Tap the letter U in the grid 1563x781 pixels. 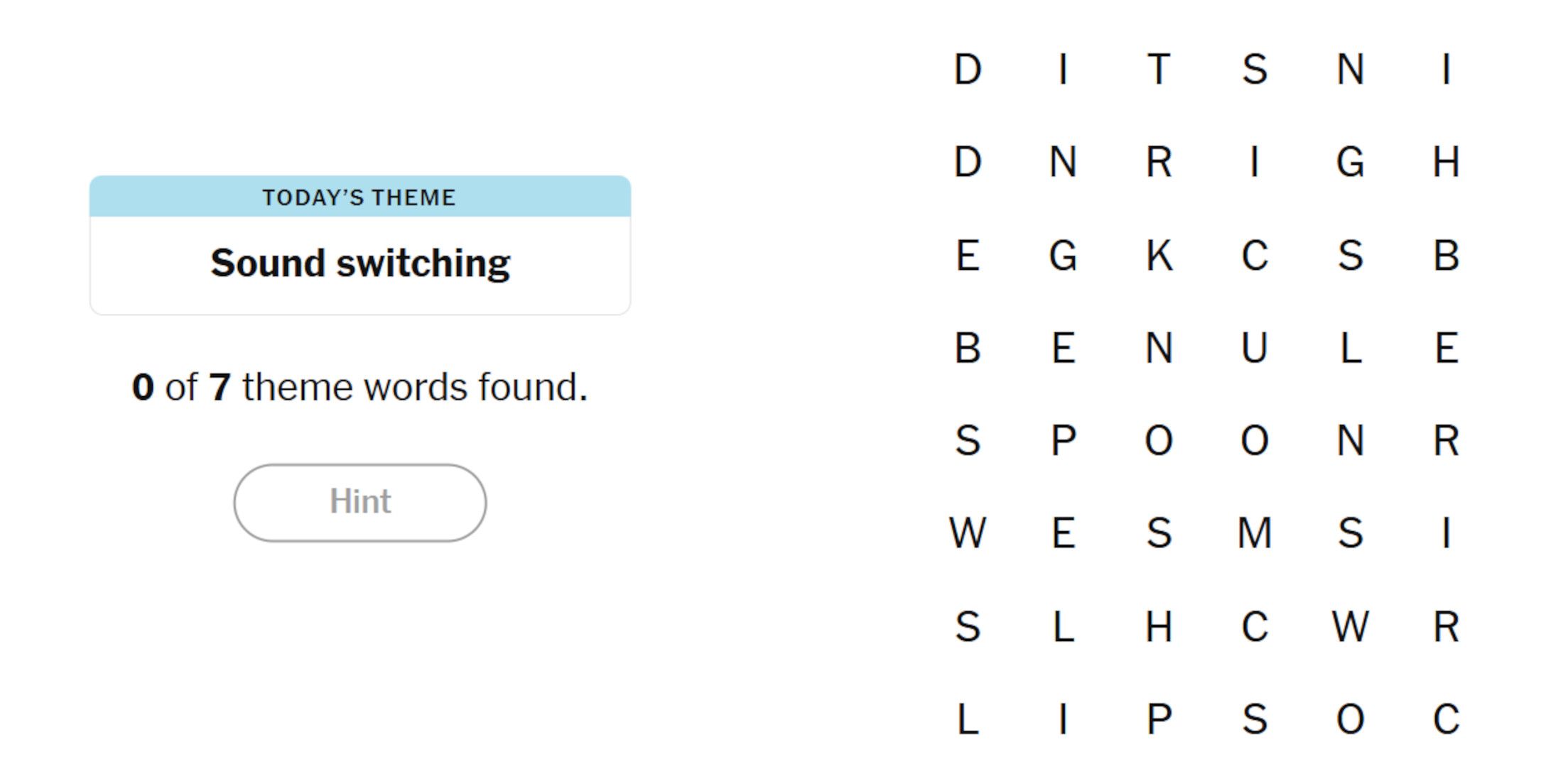point(1255,348)
